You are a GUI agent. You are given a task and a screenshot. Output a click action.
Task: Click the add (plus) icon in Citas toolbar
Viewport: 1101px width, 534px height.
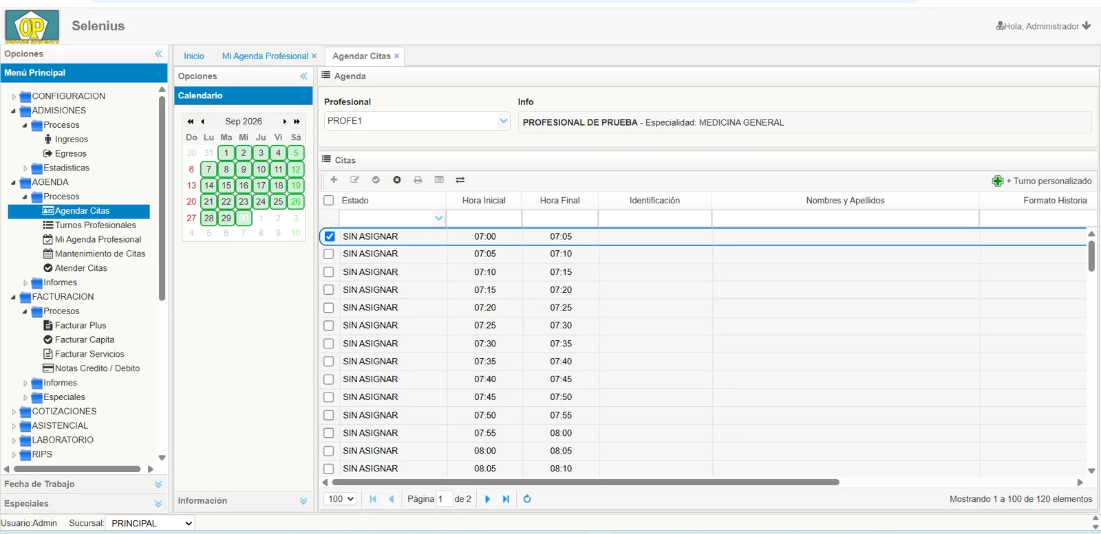tap(334, 180)
